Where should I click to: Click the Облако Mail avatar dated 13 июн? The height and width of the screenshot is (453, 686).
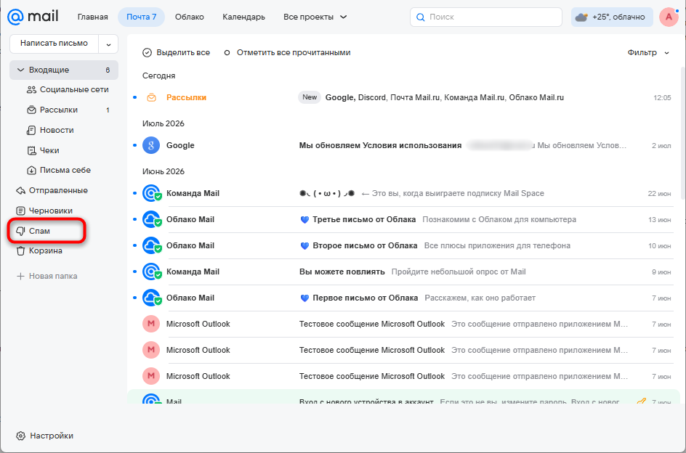pyautogui.click(x=152, y=219)
